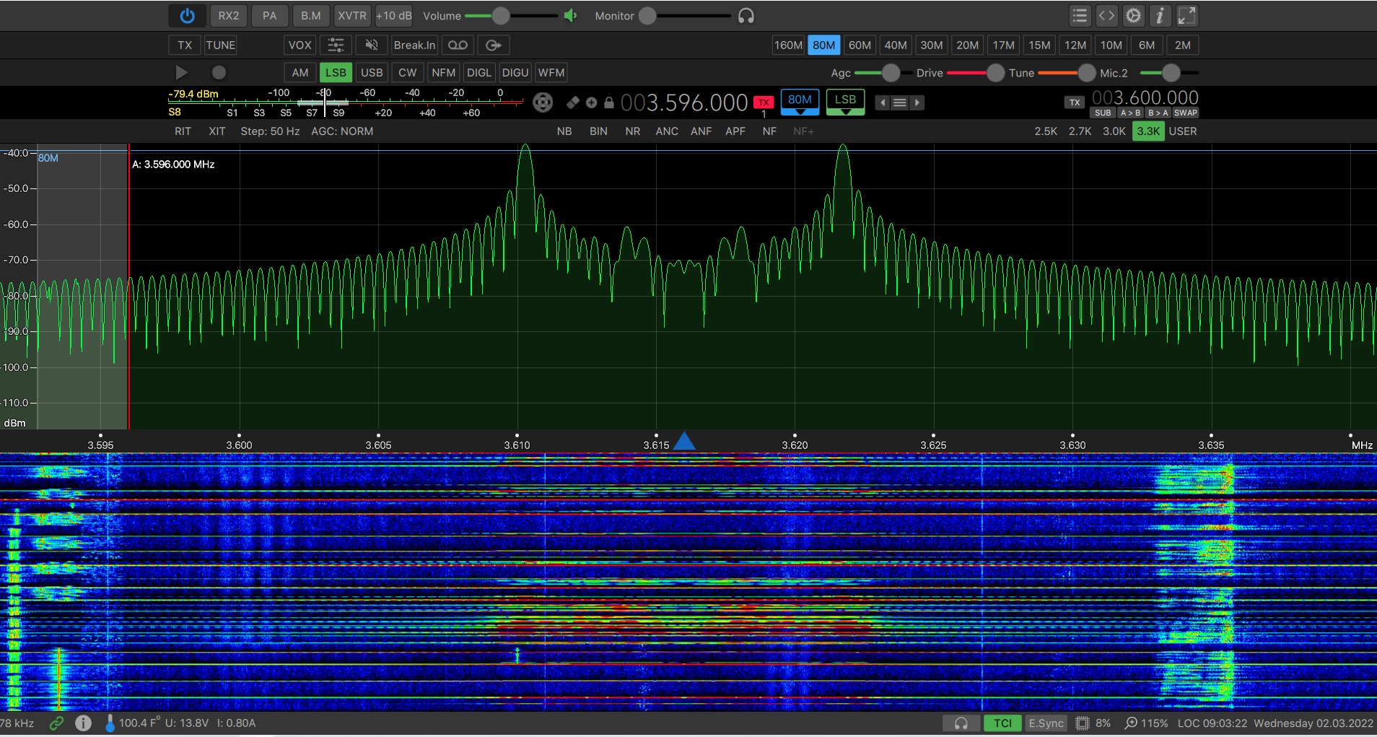Image resolution: width=1377 pixels, height=737 pixels.
Task: Select USB modulation mode
Action: tap(372, 72)
